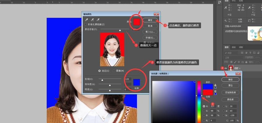This screenshot has width=262, height=123.
Task: Switch to the 图层 tab
Action: (227, 47)
